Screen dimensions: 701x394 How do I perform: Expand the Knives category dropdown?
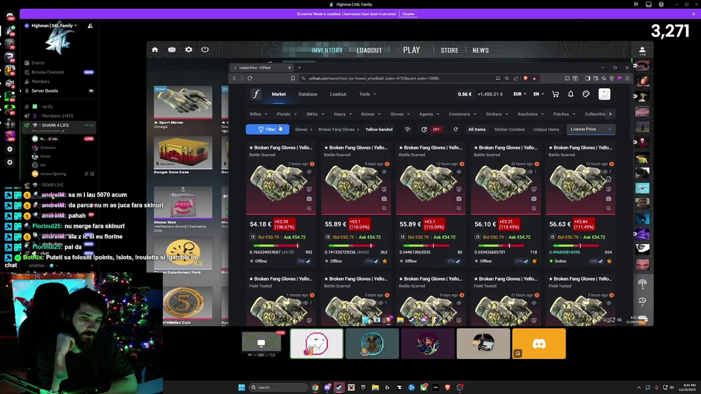pos(371,114)
